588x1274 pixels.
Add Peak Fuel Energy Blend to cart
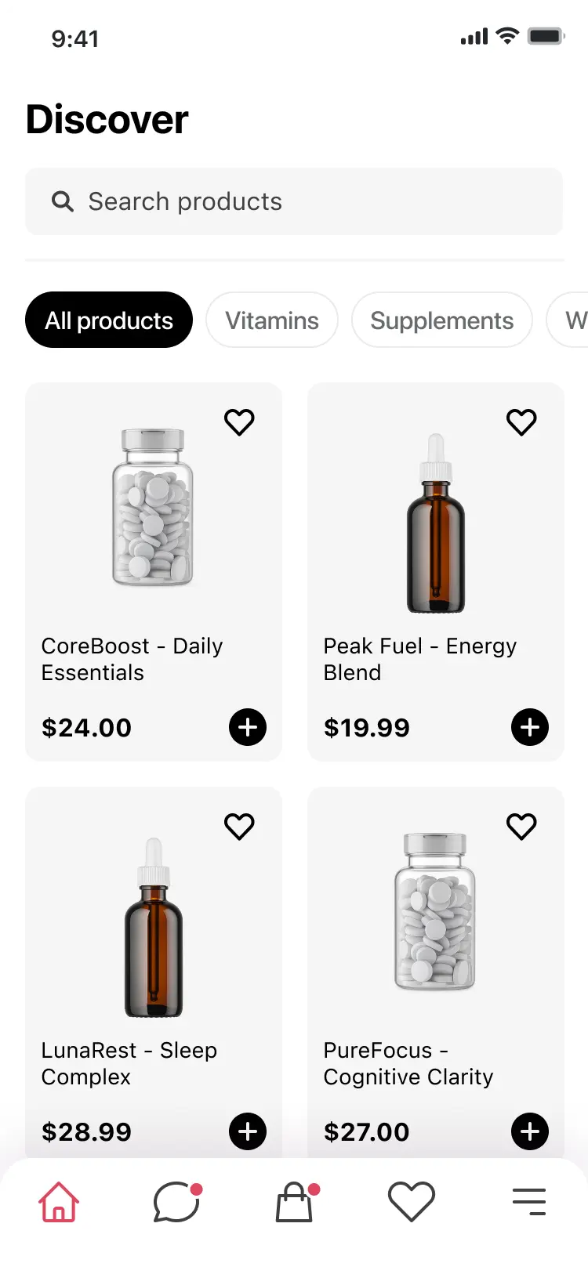530,727
